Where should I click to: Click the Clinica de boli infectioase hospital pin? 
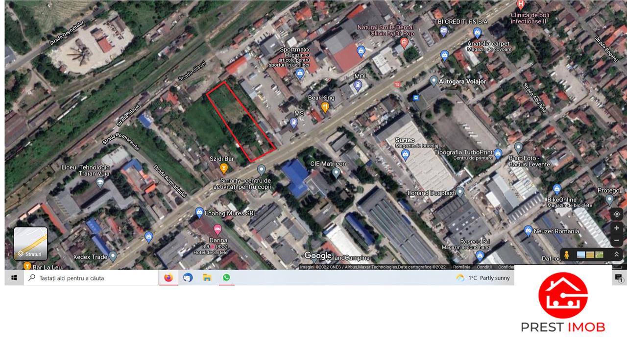(x=521, y=5)
